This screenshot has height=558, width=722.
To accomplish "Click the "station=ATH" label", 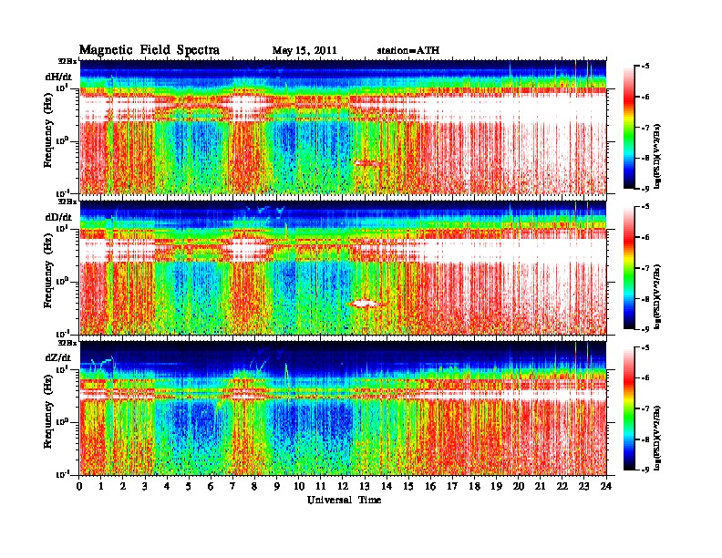I will pyautogui.click(x=408, y=51).
